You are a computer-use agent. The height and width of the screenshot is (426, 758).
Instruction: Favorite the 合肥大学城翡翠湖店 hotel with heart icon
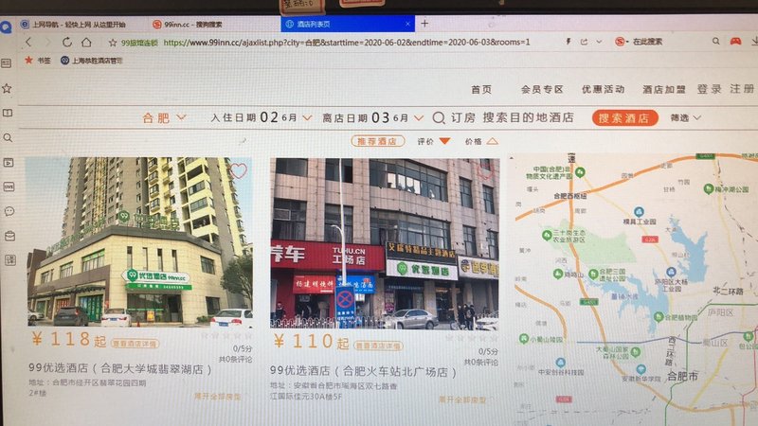[x=239, y=170]
